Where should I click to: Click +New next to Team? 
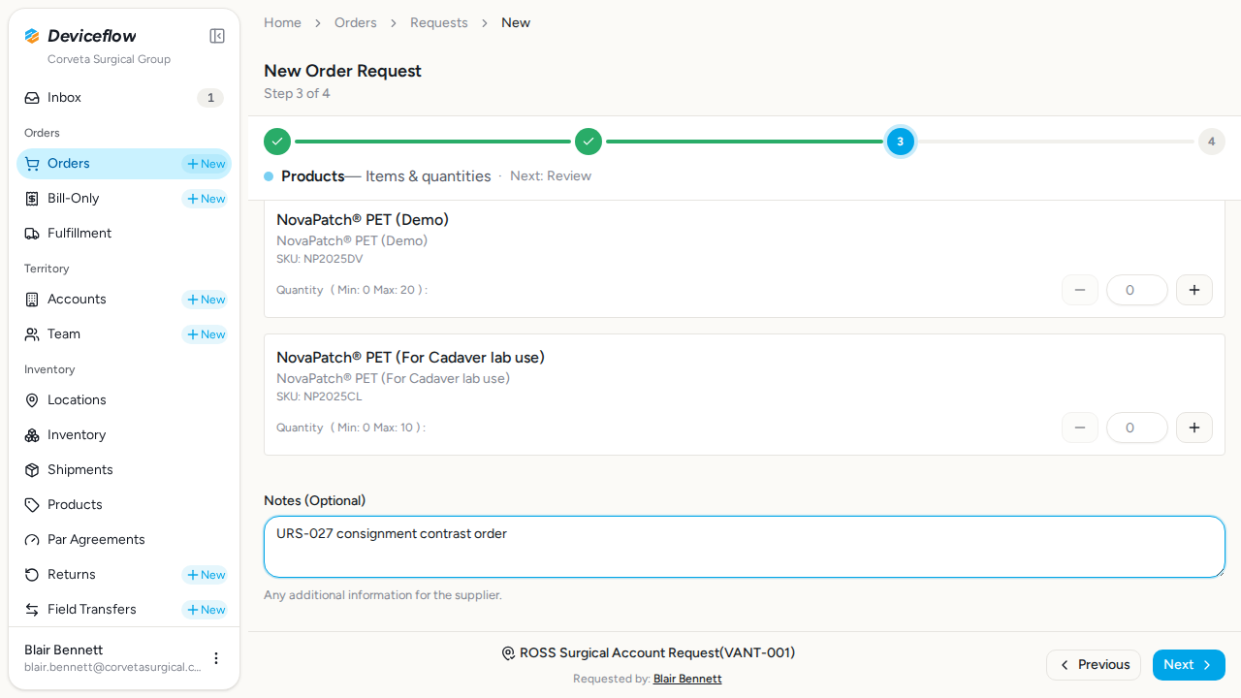(x=206, y=334)
